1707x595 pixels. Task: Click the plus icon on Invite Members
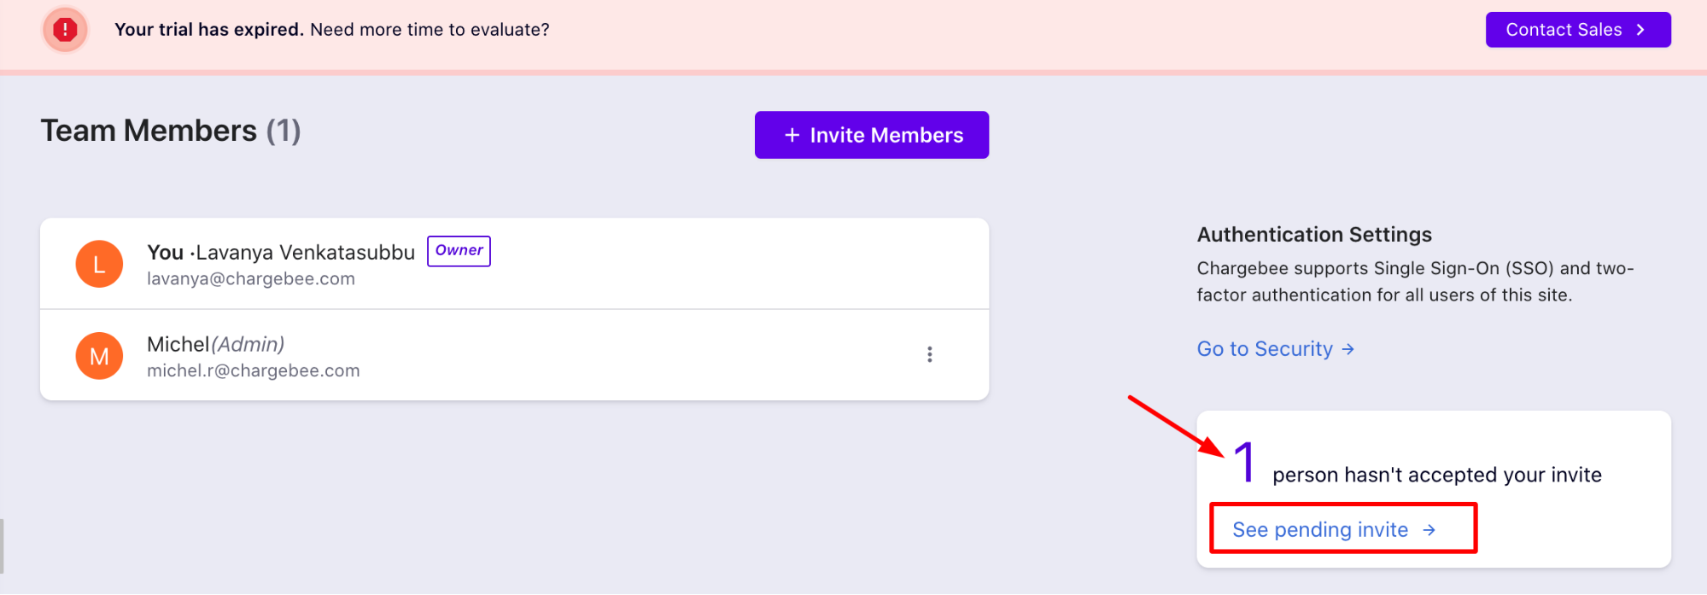tap(792, 135)
